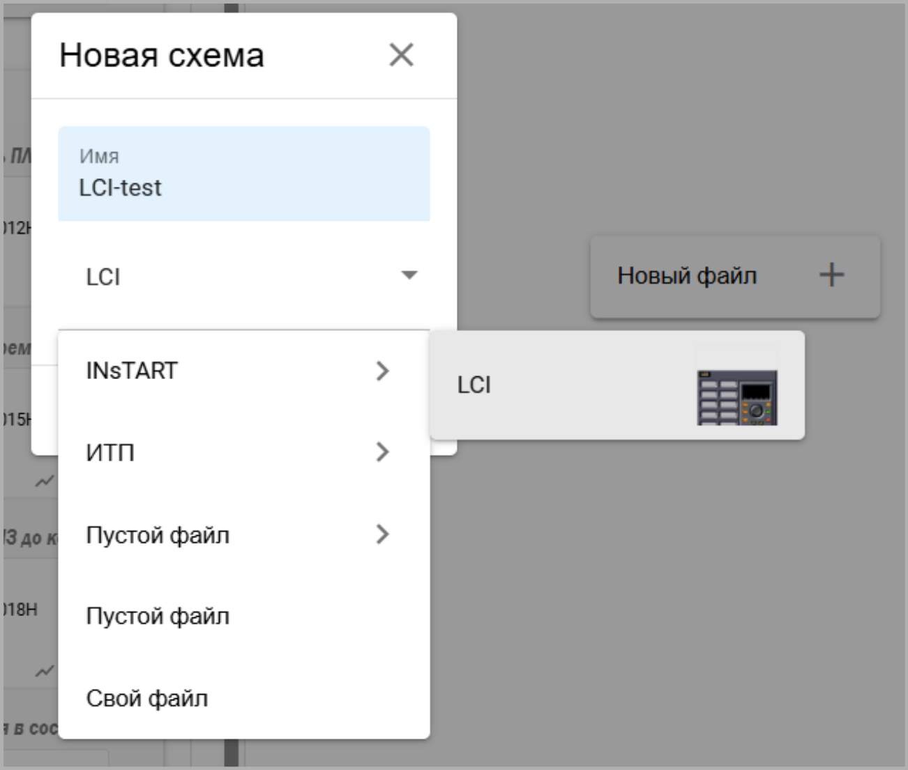Click the plus icon on Новый файл
908x770 pixels.
[x=831, y=275]
